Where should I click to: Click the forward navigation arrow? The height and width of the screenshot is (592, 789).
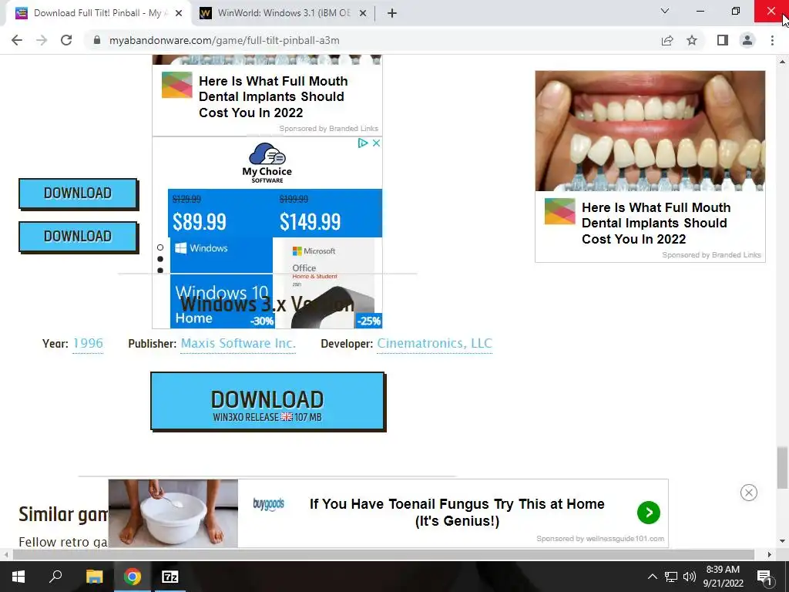[42, 40]
